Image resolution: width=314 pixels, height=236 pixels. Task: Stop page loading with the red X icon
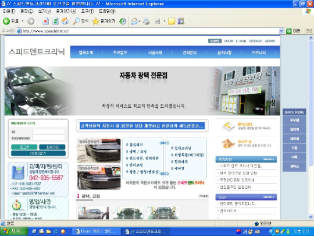[x=46, y=21]
